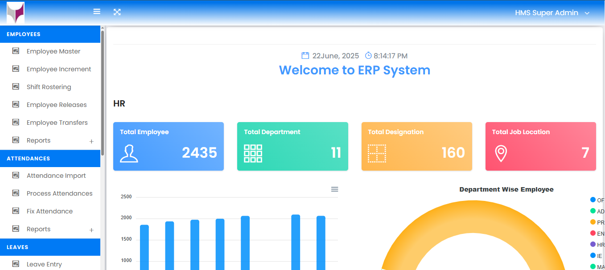This screenshot has height=270, width=605.
Task: Click the map pin icon on Total Job Location card
Action: tap(501, 153)
